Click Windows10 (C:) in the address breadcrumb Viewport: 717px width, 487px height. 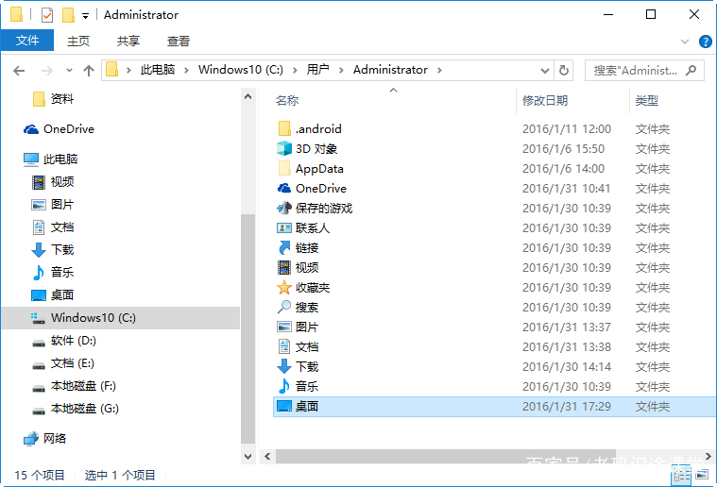click(241, 70)
